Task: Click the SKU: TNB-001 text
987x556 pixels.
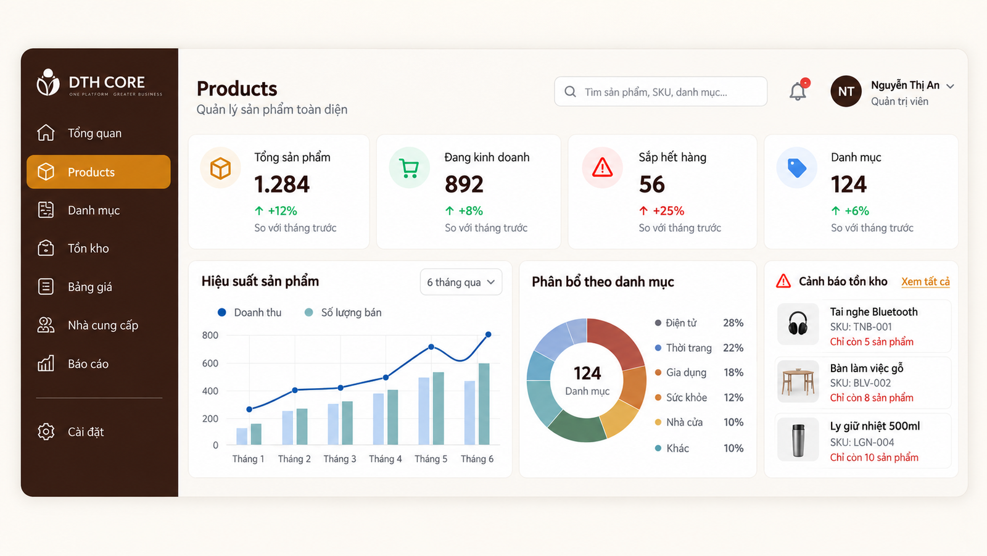Action: click(861, 326)
